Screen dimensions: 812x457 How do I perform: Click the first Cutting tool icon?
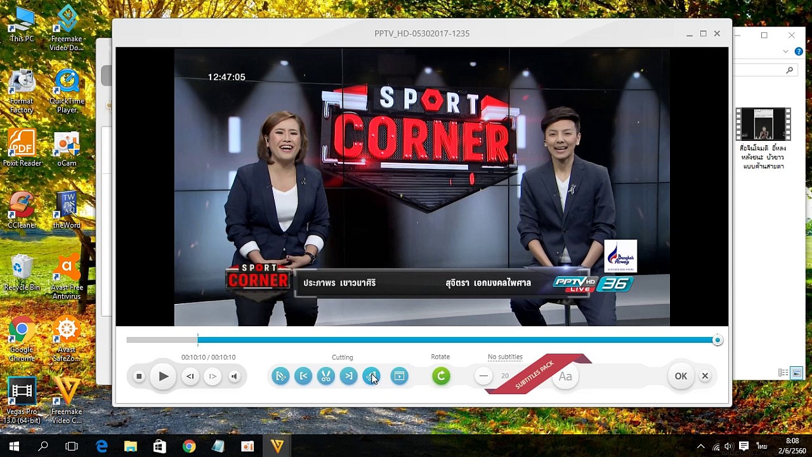pyautogui.click(x=280, y=376)
